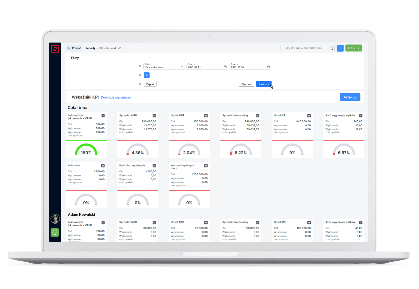Click Raporty in the breadcrumb
This screenshot has height=289, width=419.
tap(90, 48)
